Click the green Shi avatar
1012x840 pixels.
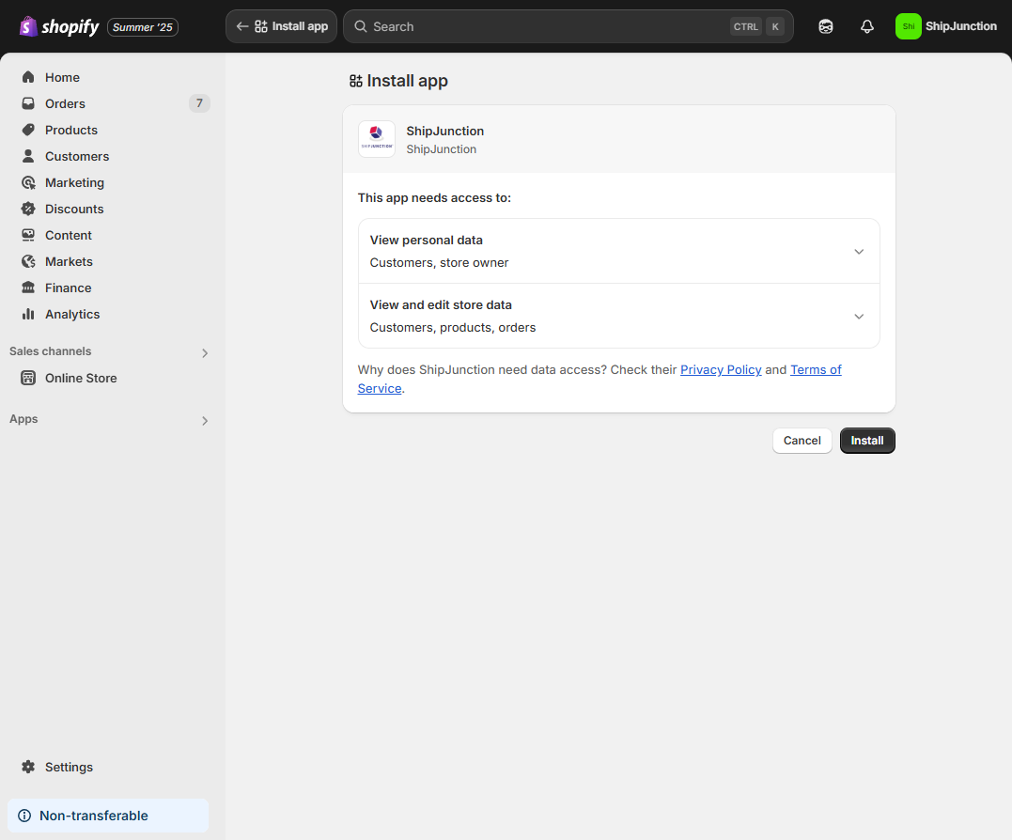point(908,26)
